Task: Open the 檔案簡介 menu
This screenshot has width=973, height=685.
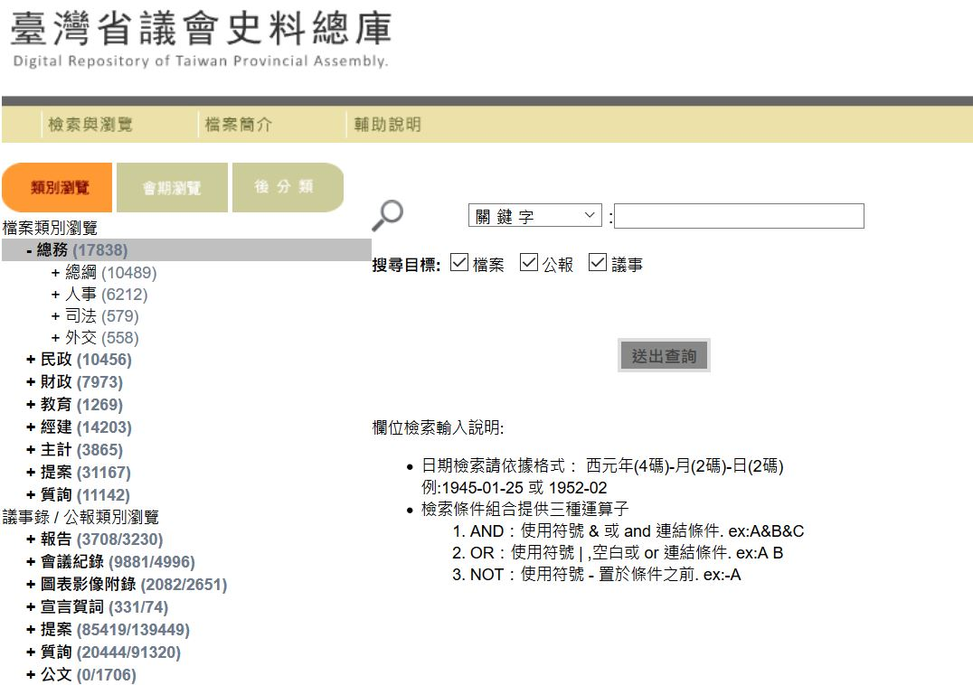Action: pyautogui.click(x=241, y=124)
